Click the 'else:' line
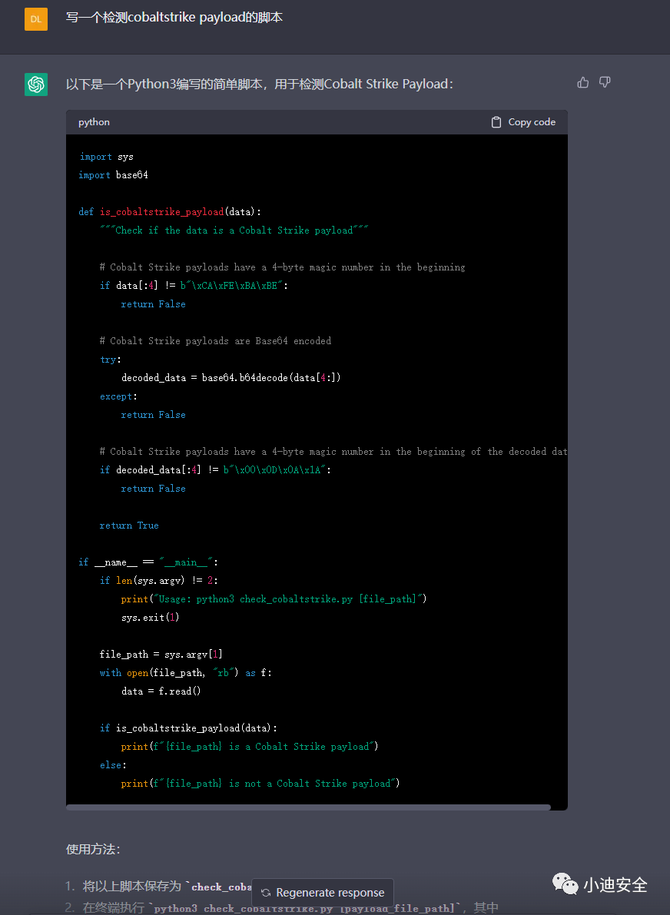 tap(113, 765)
